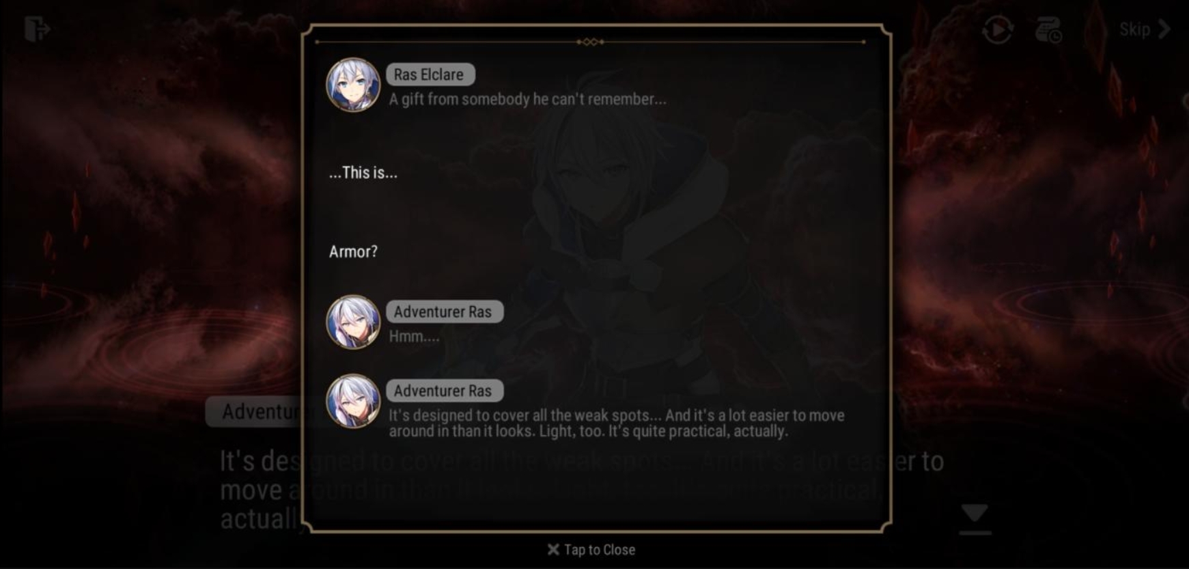Select the '...This is...' log line
Screen dimensions: 1189x569
(x=363, y=173)
